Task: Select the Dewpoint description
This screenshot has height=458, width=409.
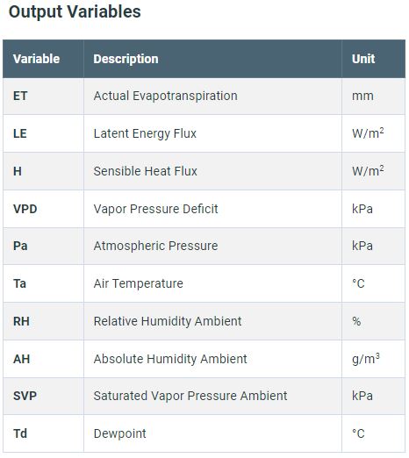Action: (x=119, y=433)
